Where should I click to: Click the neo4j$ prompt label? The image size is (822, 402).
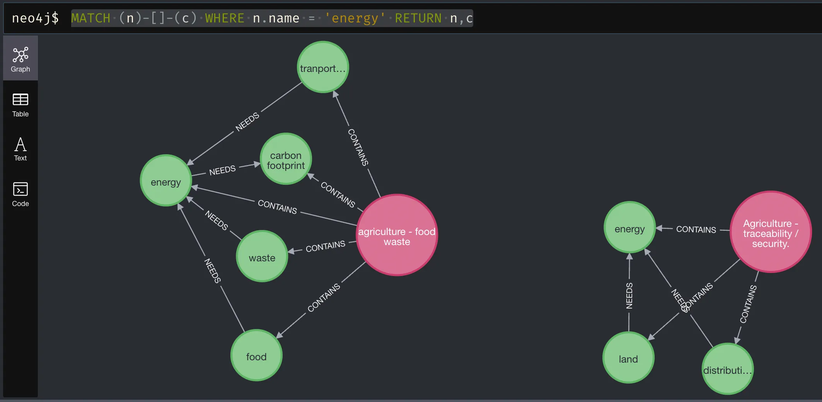pos(35,18)
